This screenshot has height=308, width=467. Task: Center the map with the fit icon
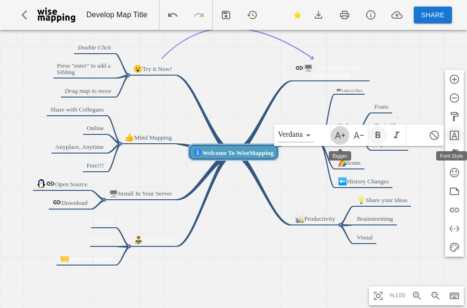point(378,296)
